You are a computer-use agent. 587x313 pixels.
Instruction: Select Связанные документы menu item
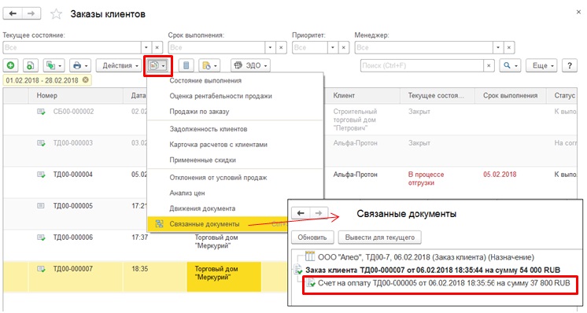217,224
